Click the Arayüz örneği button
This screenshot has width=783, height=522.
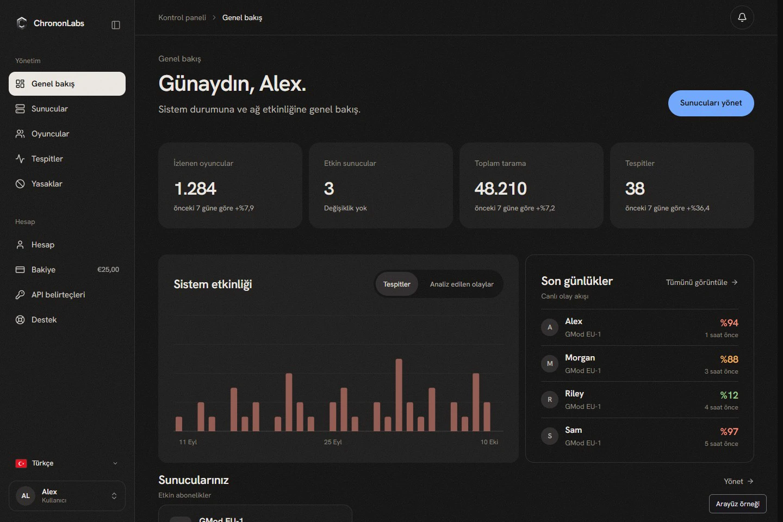pos(737,504)
